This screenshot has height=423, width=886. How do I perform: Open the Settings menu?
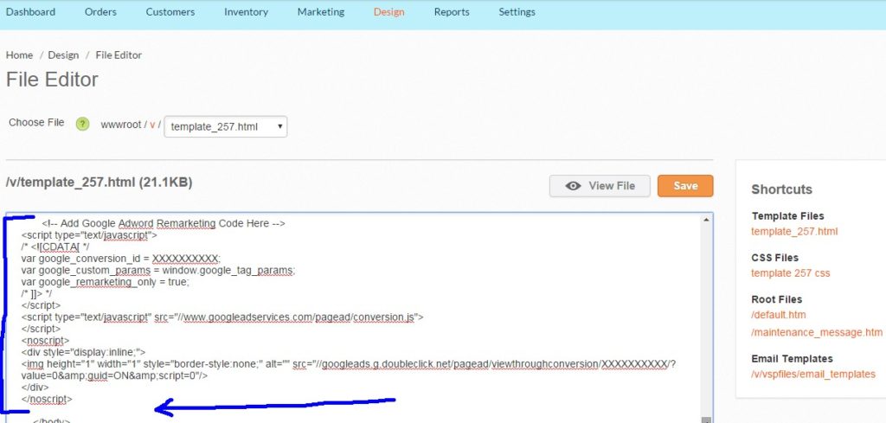coord(517,12)
